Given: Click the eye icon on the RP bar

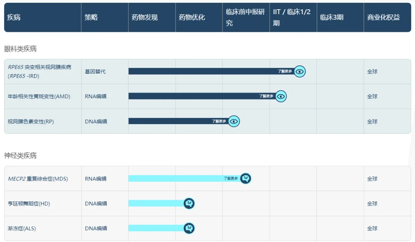Looking at the screenshot, I should (234, 121).
